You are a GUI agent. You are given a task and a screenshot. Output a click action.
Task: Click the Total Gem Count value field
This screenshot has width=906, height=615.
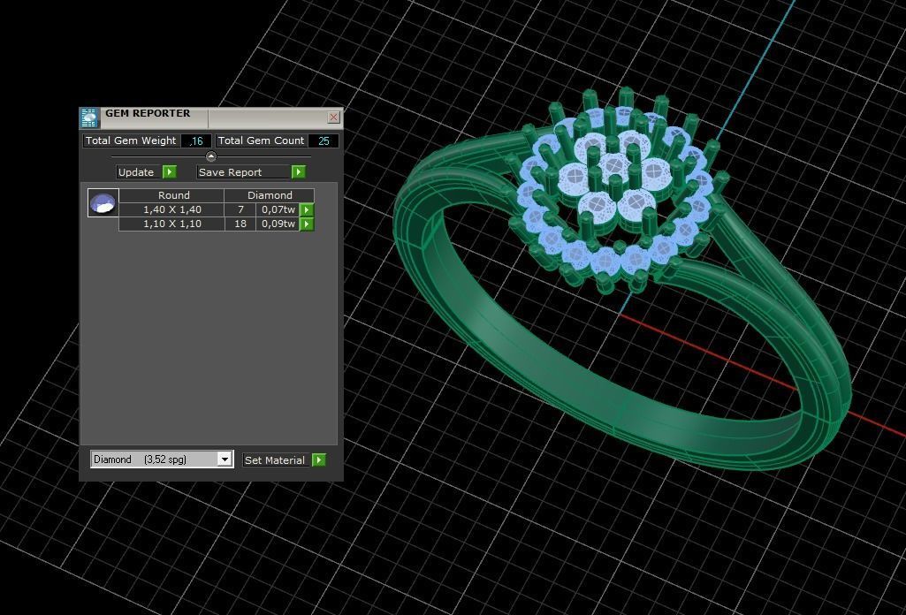(x=323, y=140)
